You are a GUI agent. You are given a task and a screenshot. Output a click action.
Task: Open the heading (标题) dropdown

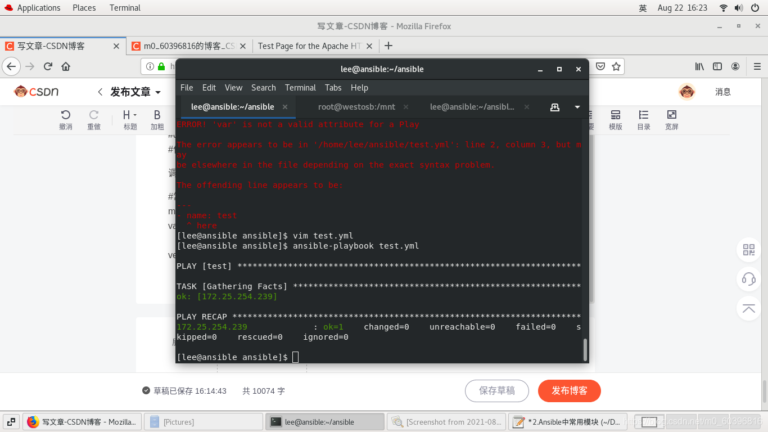coord(130,120)
